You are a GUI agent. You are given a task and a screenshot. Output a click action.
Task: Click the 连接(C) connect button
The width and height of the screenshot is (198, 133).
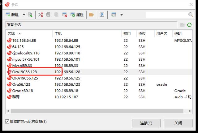point(146,123)
